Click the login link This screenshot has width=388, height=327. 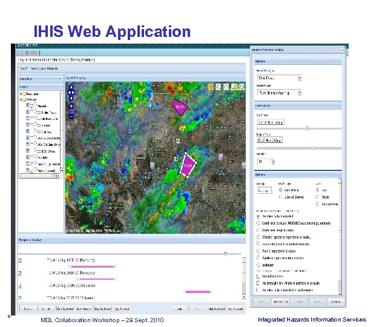pos(22,53)
